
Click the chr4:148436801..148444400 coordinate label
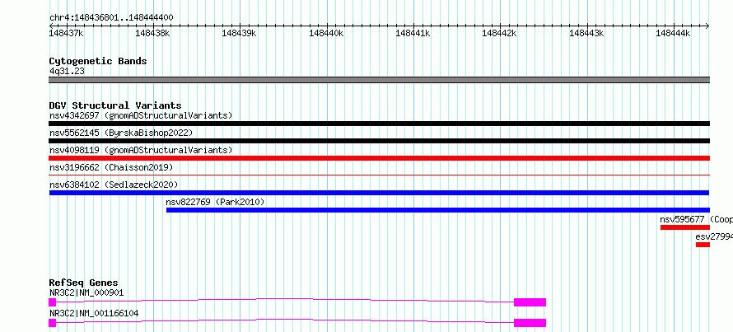[111, 18]
